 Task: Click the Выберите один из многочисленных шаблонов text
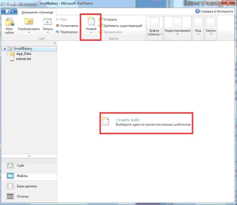[153, 124]
